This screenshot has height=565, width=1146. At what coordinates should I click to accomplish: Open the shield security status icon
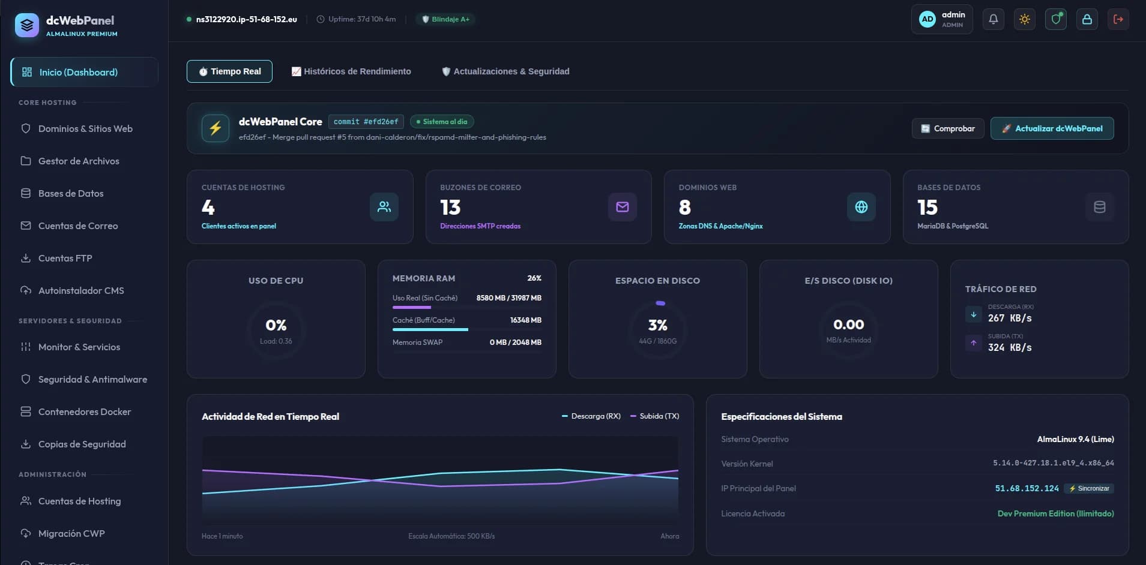1056,19
